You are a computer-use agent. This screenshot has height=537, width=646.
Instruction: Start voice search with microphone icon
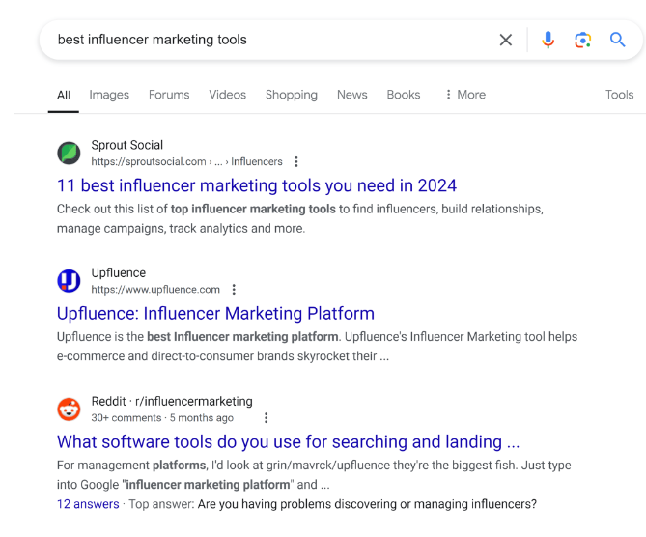(x=548, y=40)
